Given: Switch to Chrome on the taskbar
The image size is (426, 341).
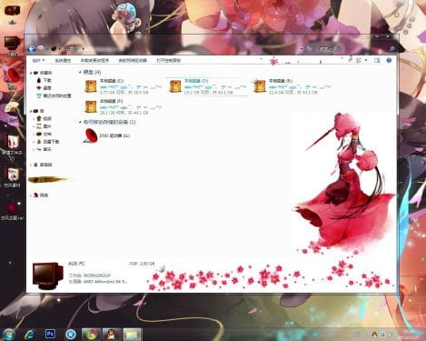Looking at the screenshot, I should 92,335.
